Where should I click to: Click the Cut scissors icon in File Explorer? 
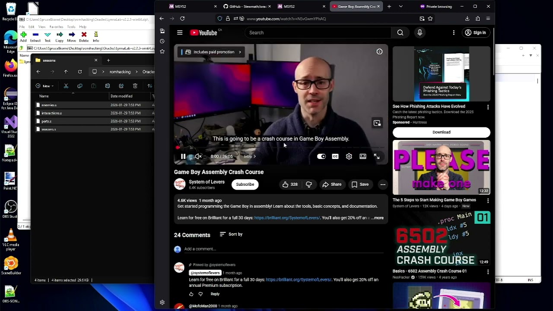point(66,86)
